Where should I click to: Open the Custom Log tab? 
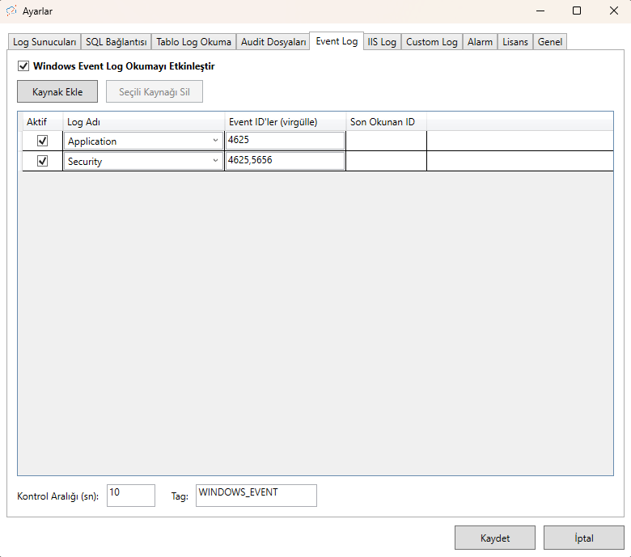coord(431,42)
